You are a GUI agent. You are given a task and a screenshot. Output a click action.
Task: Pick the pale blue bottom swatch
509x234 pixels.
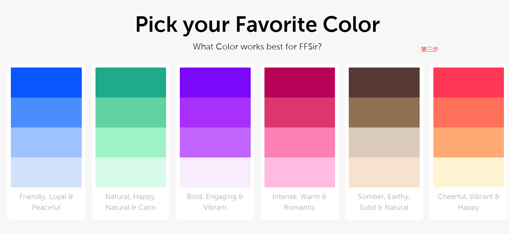click(46, 172)
